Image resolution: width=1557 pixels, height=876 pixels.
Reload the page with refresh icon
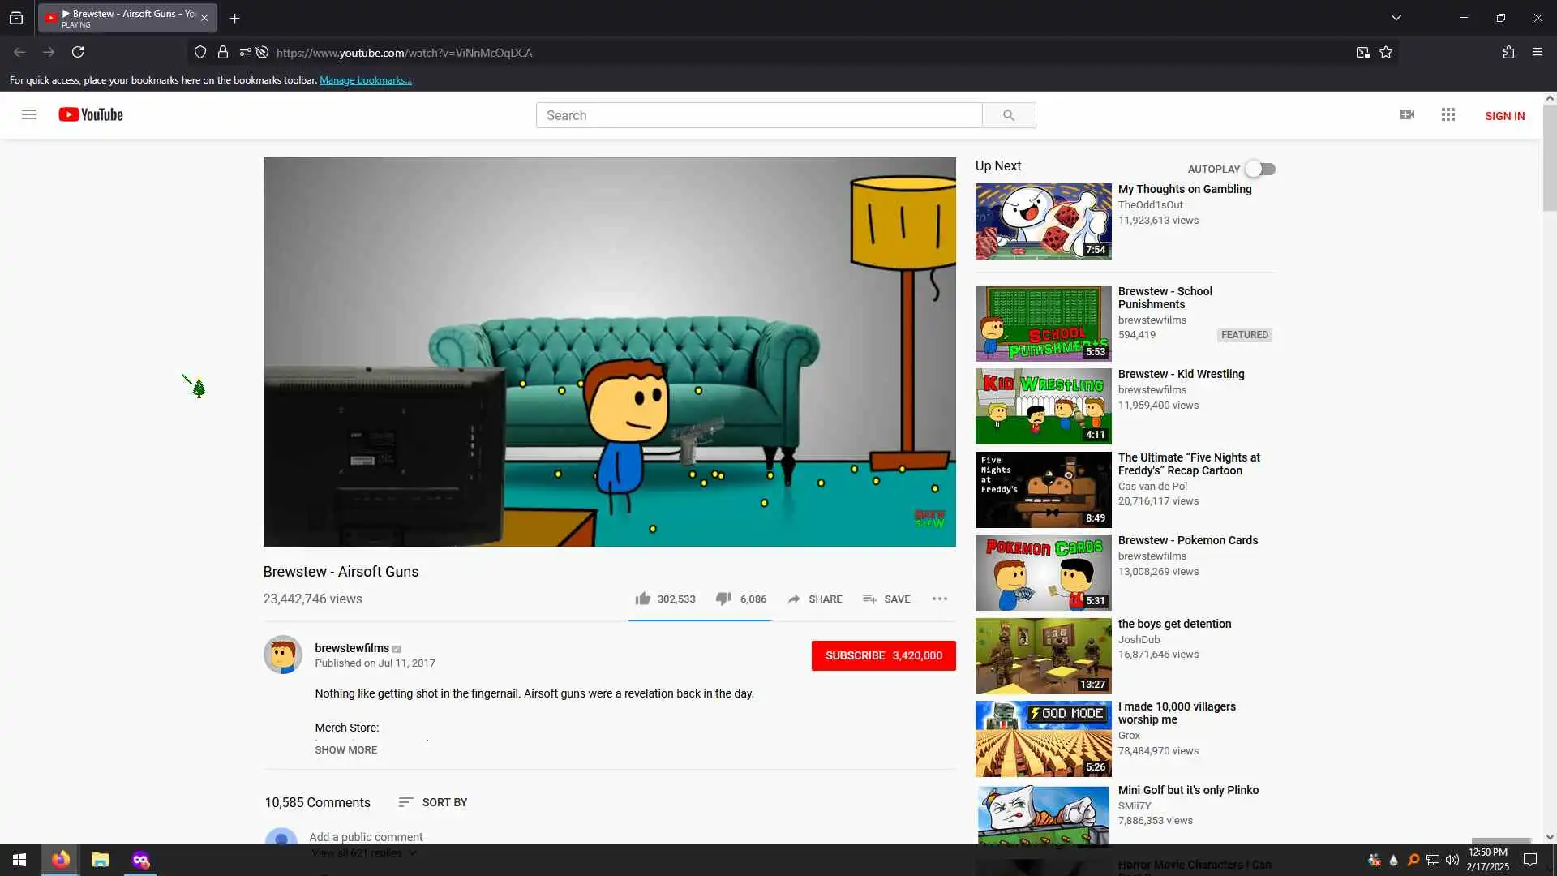(x=78, y=53)
